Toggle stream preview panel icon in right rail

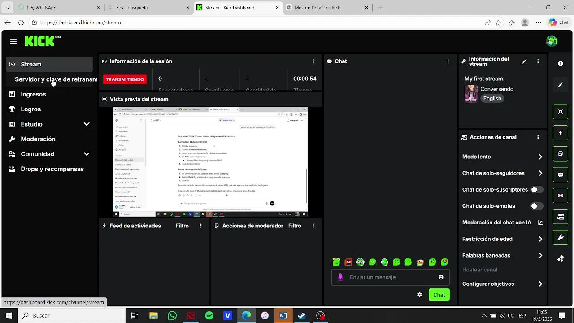point(561,112)
